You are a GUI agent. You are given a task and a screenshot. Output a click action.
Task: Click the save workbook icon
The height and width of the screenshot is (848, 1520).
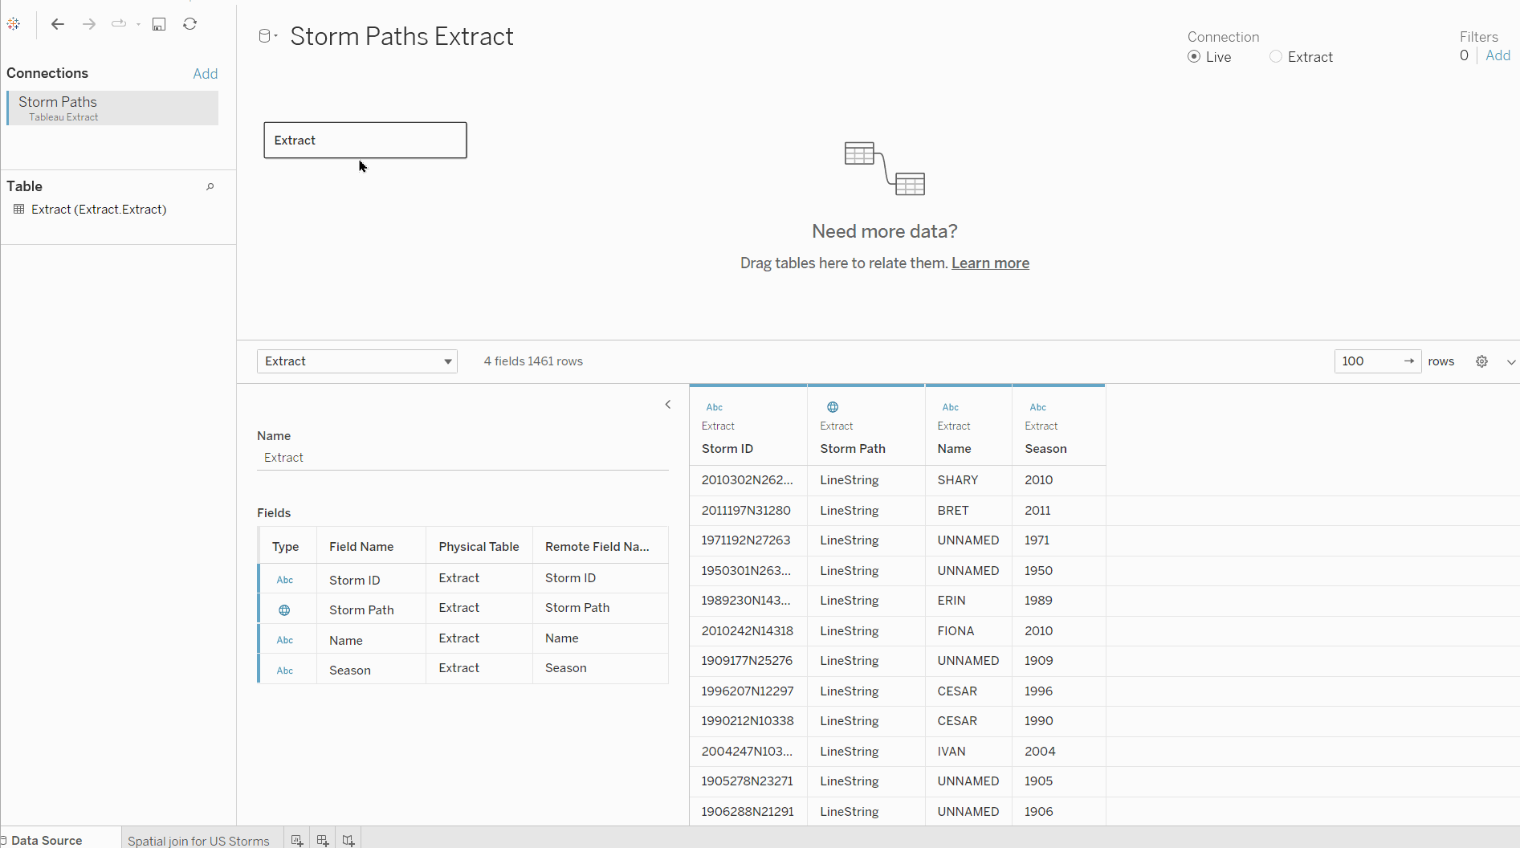point(159,24)
